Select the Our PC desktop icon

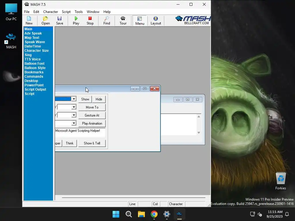pyautogui.click(x=11, y=12)
